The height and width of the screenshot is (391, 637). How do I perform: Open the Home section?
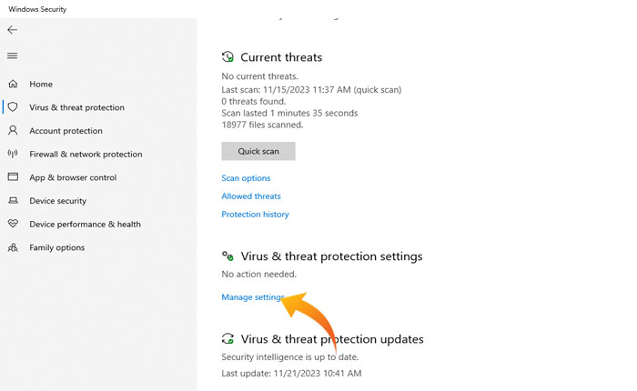coord(41,84)
